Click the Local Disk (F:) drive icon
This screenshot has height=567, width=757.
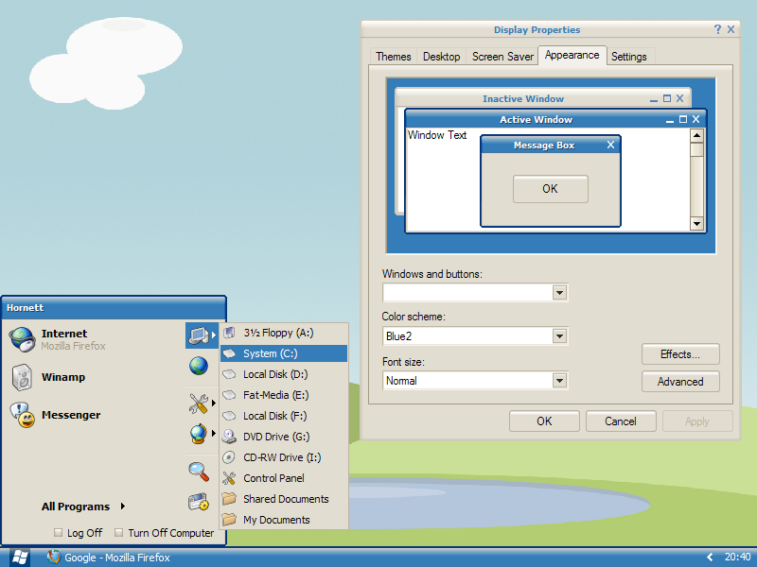click(x=229, y=416)
